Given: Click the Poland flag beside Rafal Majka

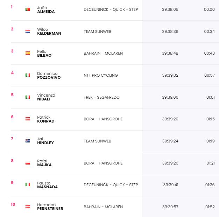Looking at the screenshot, I should [28, 163].
